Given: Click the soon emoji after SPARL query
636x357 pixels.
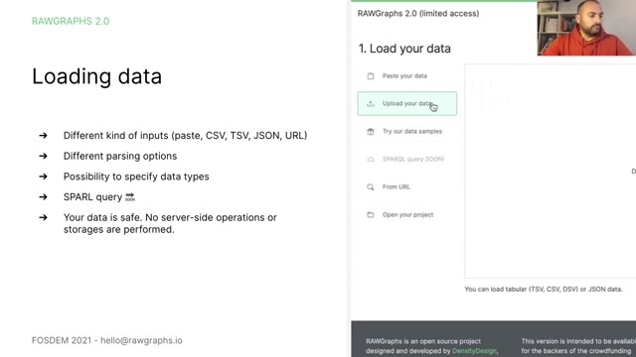Looking at the screenshot, I should click(130, 197).
